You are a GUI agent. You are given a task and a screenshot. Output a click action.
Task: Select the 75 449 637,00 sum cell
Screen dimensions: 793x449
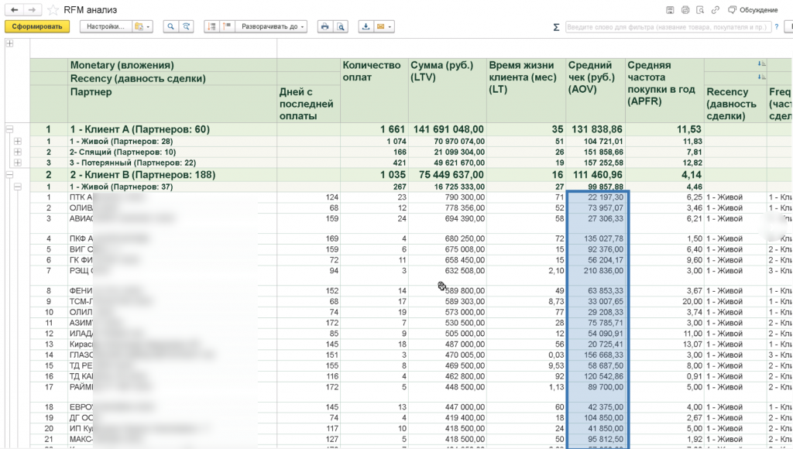tap(448, 175)
